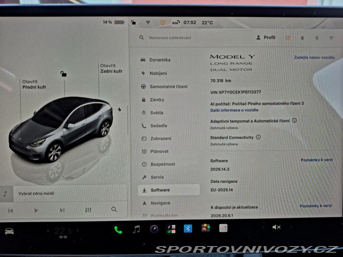The width and height of the screenshot is (343, 257).
Task: Toggle the unlock icon above the car
Action: [63, 74]
